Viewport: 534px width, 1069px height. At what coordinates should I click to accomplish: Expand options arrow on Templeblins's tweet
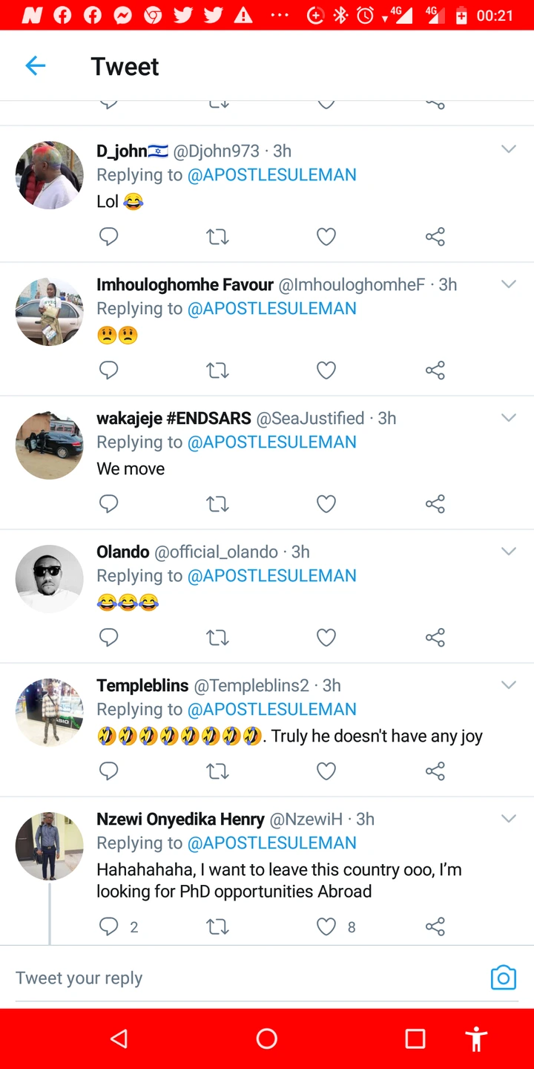click(509, 685)
